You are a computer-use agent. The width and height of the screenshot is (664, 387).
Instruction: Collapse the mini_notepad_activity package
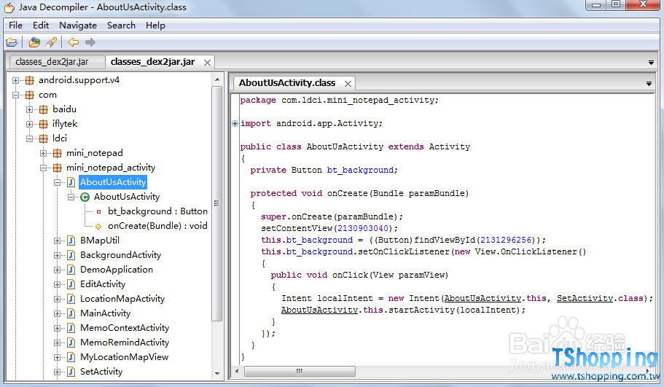43,168
